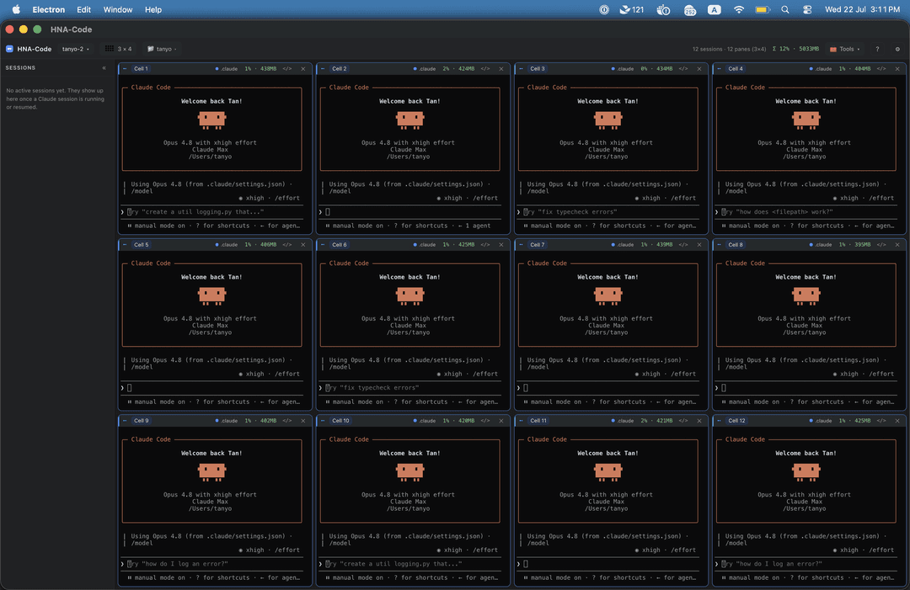This screenshot has width=910, height=590.
Task: Open the code view icon in Cell 4
Action: (x=881, y=69)
